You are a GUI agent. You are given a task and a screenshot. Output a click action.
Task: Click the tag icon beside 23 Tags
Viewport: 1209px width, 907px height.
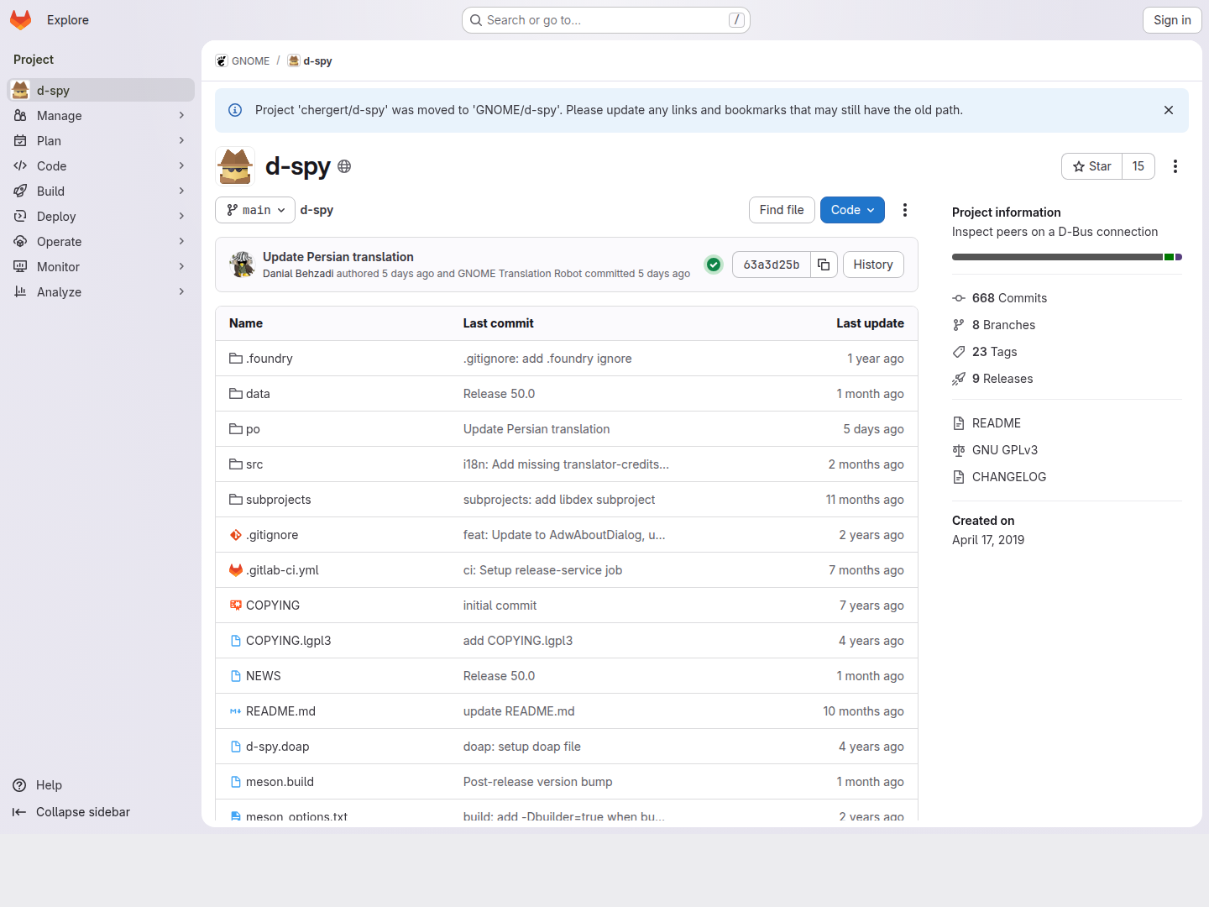click(959, 352)
